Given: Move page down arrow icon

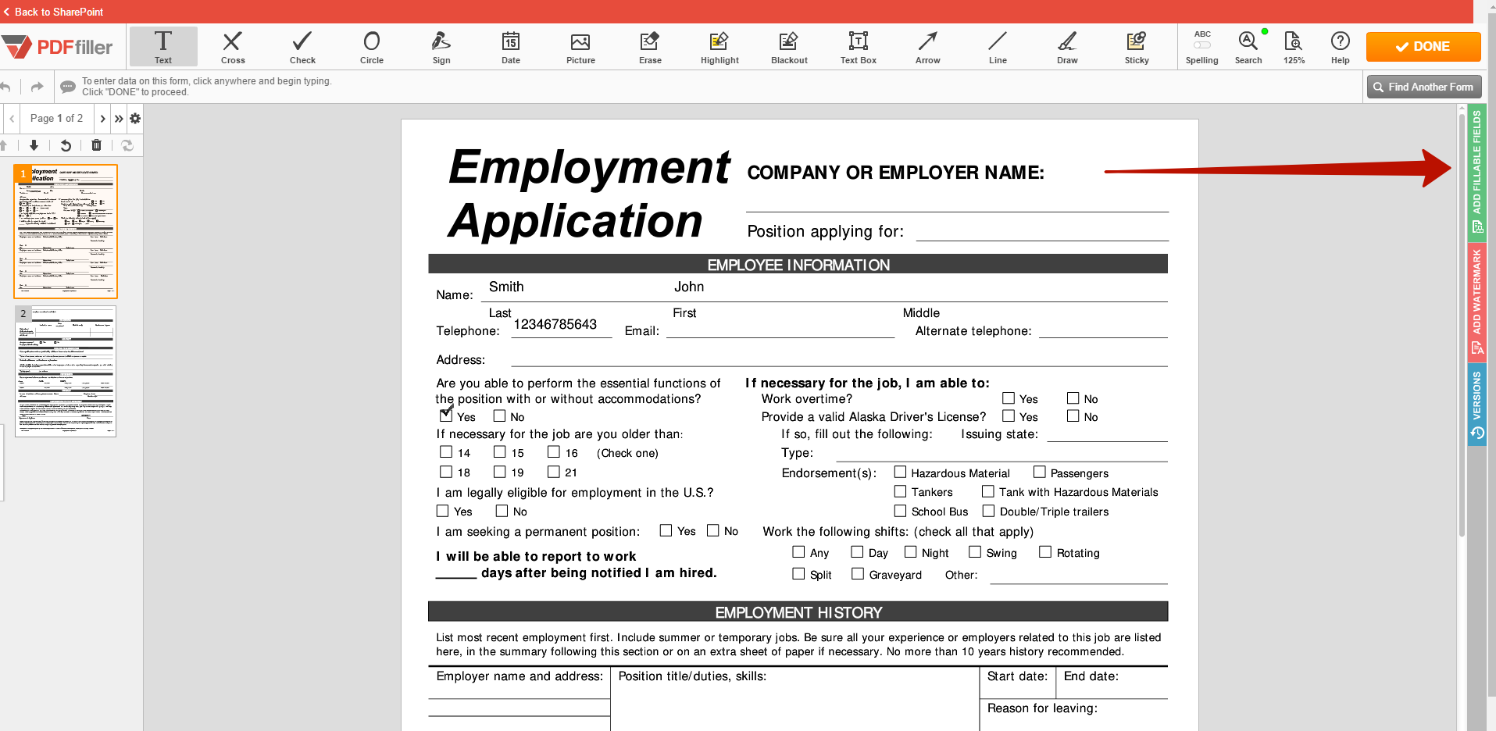Looking at the screenshot, I should tap(34, 145).
